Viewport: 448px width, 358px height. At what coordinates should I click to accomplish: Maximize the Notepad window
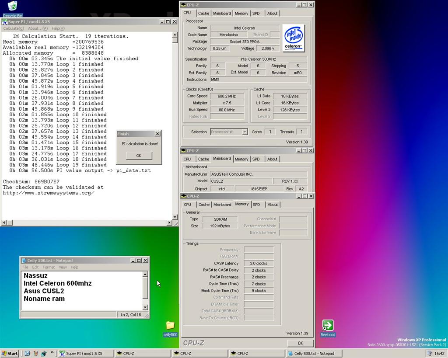click(139, 261)
